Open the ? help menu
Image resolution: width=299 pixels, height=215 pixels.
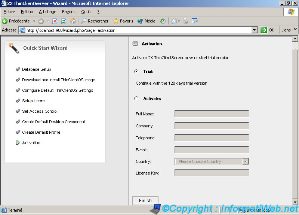(x=98, y=12)
